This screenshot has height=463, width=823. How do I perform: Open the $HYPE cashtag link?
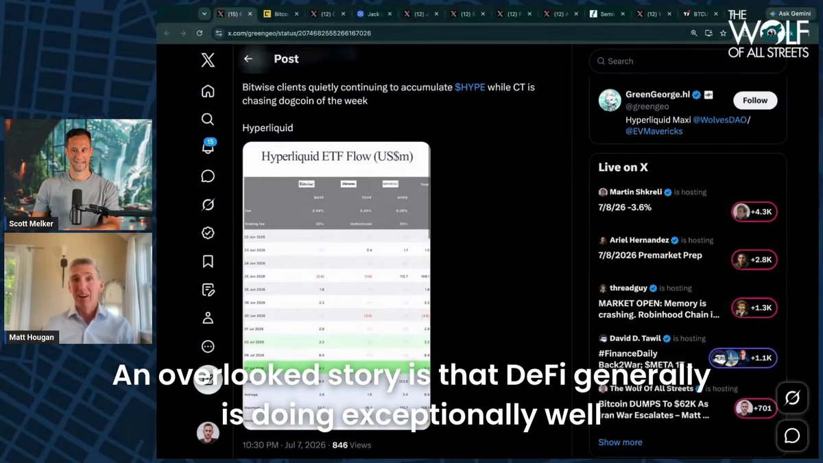(470, 87)
